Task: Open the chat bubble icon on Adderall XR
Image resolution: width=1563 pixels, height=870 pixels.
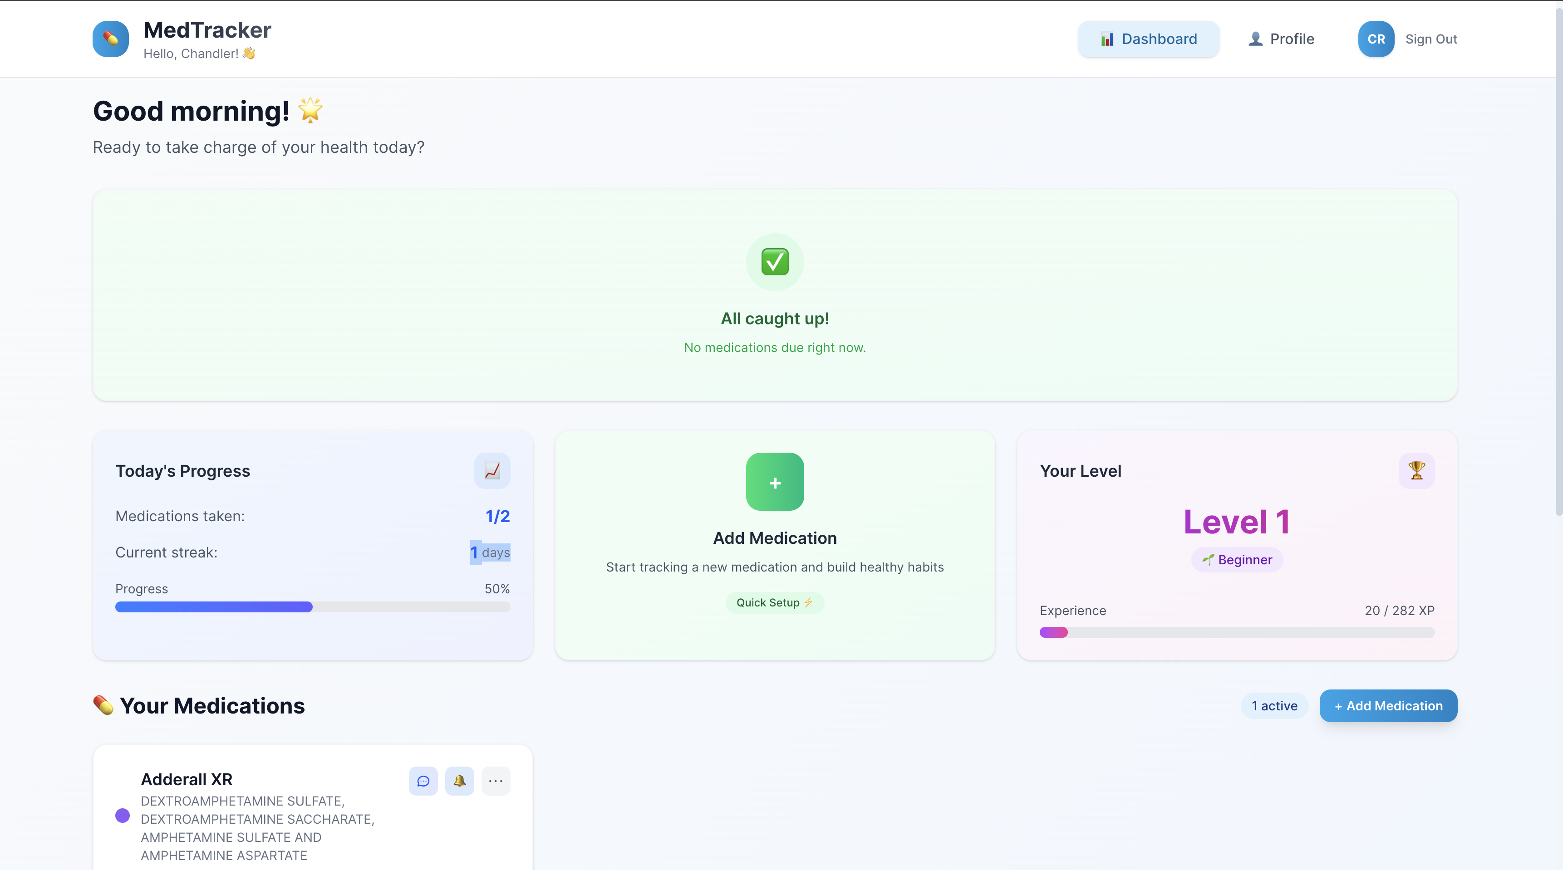Action: click(x=423, y=781)
